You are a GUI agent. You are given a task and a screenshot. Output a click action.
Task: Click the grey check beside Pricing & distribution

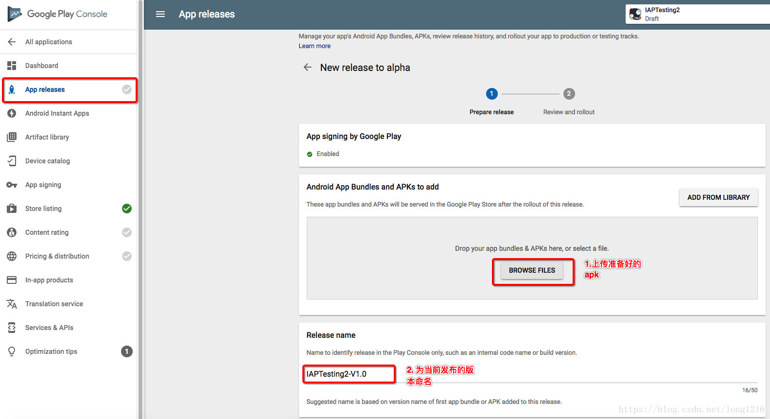127,256
